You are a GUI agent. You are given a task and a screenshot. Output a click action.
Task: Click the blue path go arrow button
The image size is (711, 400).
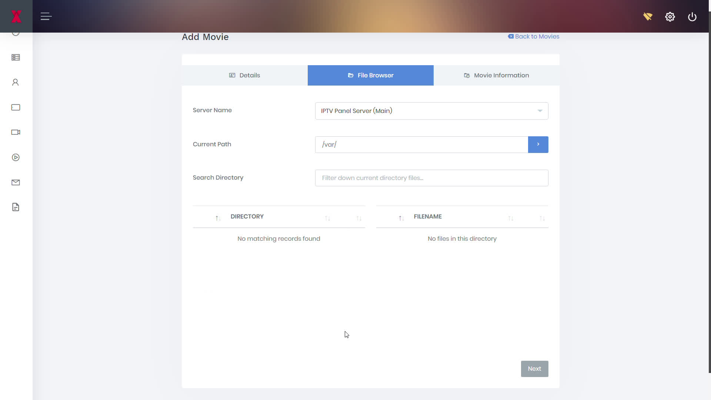point(538,144)
